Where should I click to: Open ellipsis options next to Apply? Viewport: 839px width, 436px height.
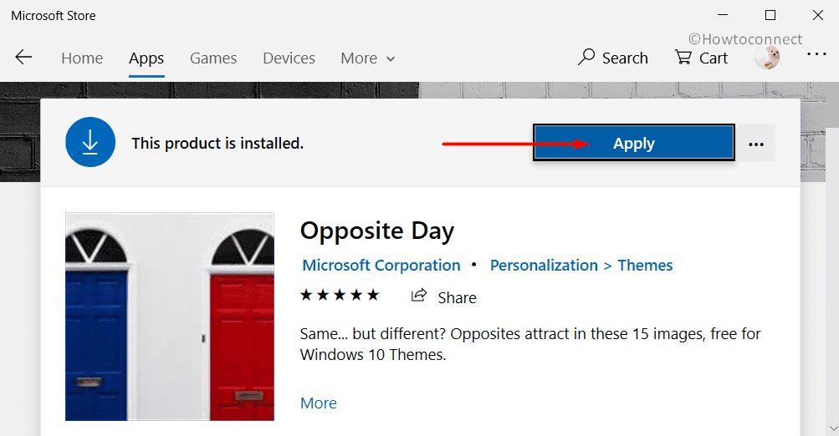(x=756, y=143)
